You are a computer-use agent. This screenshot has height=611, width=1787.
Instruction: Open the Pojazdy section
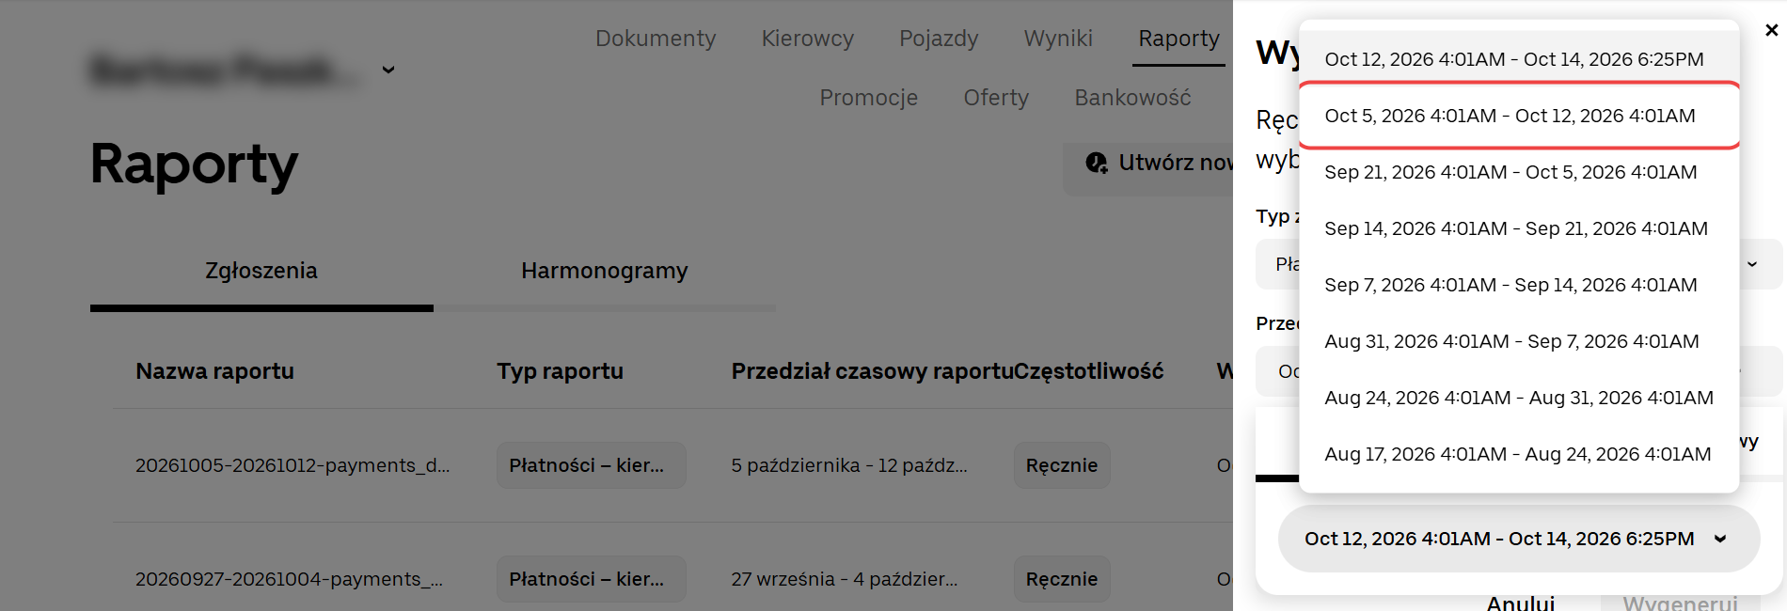point(939,39)
